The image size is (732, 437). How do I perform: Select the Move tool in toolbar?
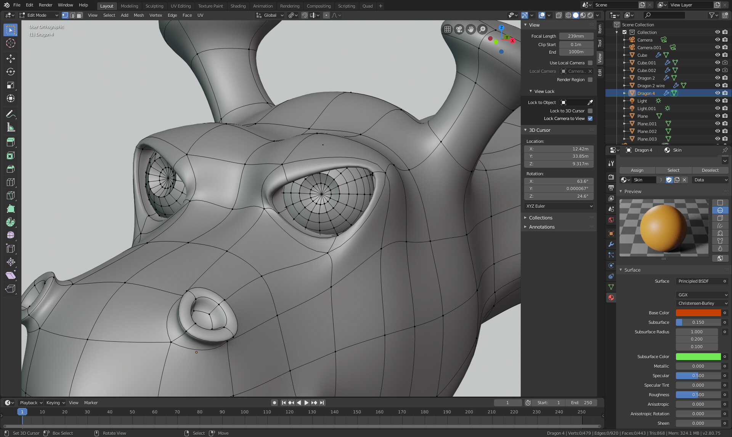point(10,58)
